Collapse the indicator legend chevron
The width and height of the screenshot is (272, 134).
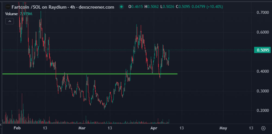pos(10,21)
